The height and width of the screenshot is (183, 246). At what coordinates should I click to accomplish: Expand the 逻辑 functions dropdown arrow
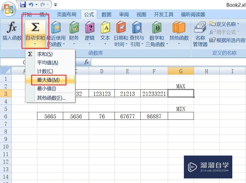click(90, 44)
